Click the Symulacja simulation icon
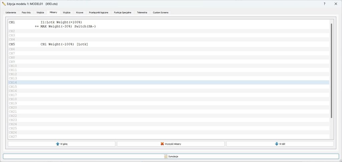Screen dimensions: 342x162 (166, 156)
